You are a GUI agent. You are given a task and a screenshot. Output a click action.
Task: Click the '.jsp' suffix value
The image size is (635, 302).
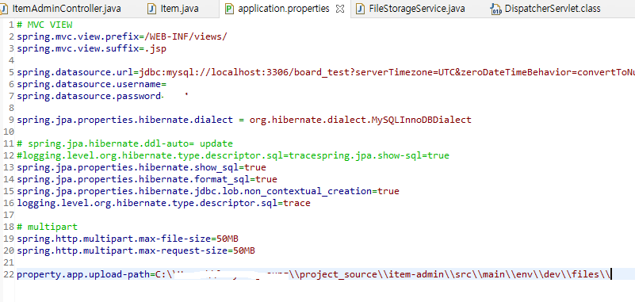(155, 48)
